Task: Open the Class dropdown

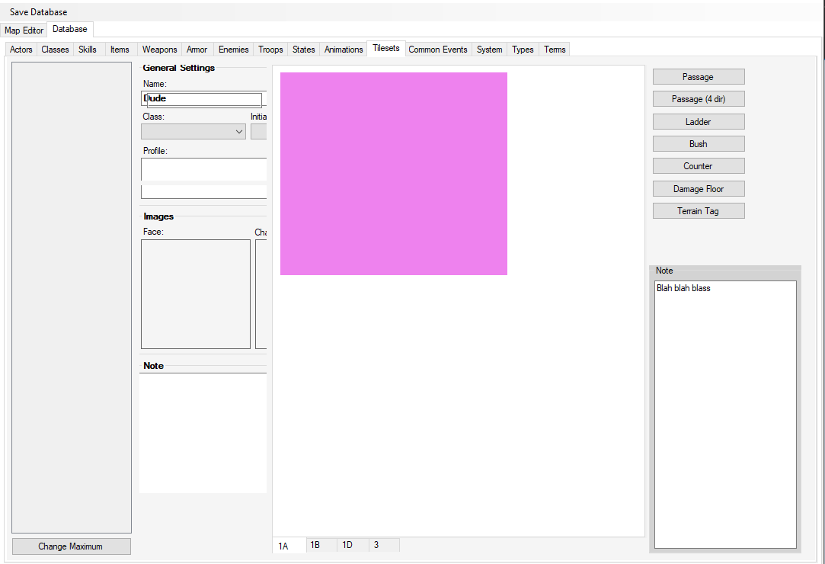Action: 193,131
